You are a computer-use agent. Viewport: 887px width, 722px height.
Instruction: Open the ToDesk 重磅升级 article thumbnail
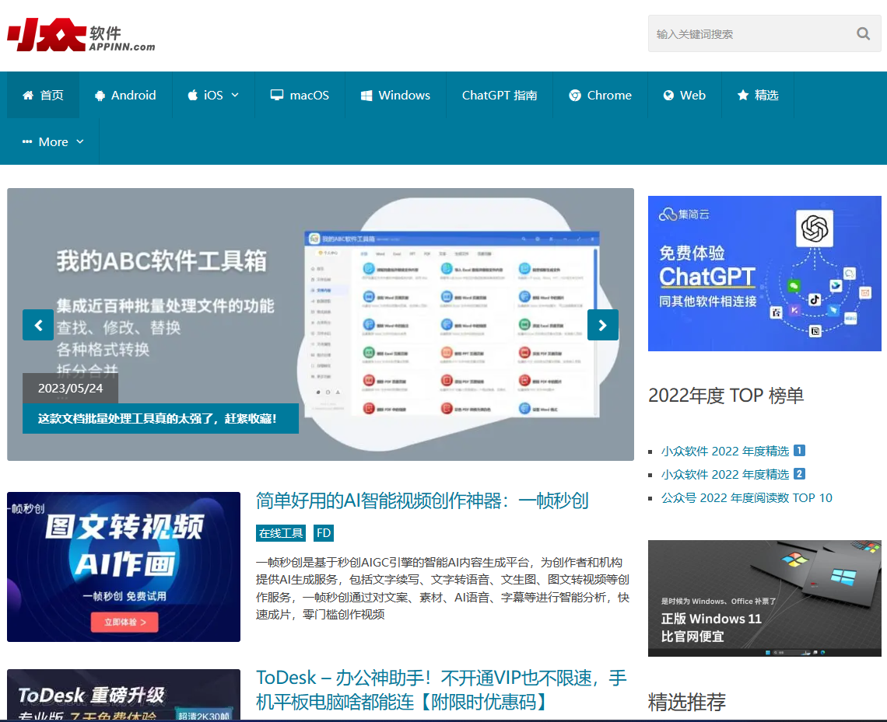(123, 694)
